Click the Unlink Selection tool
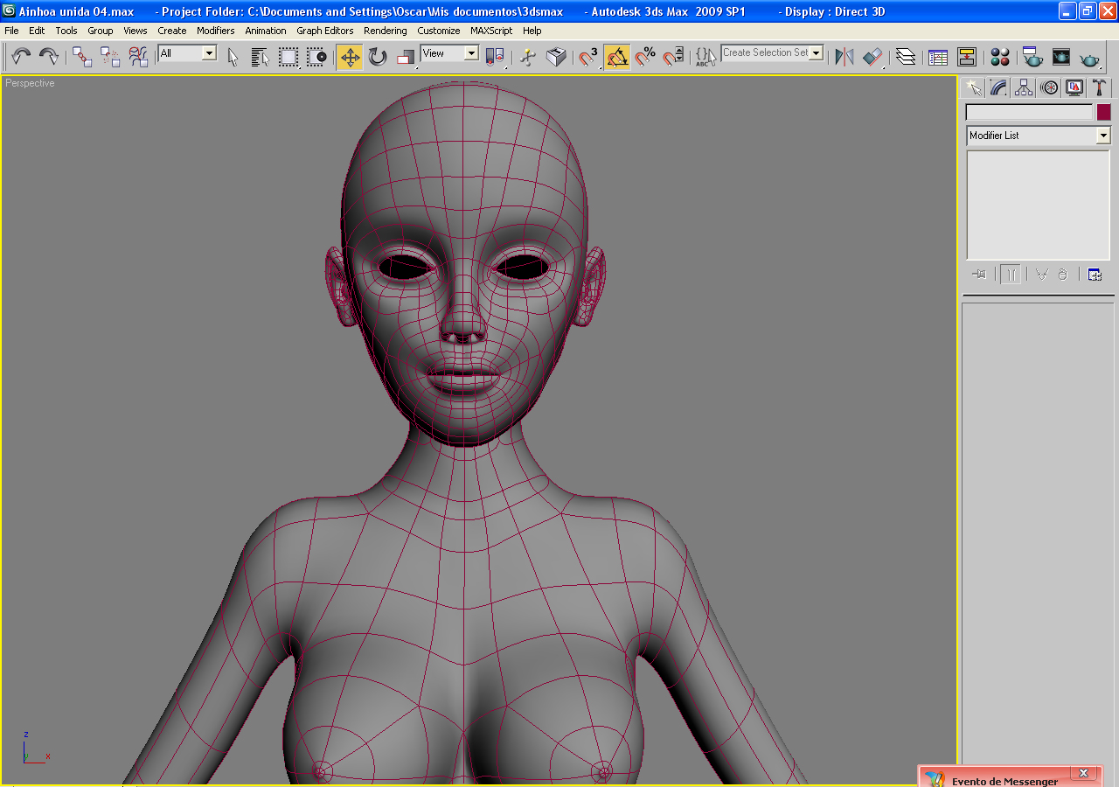This screenshot has height=787, width=1119. (110, 57)
